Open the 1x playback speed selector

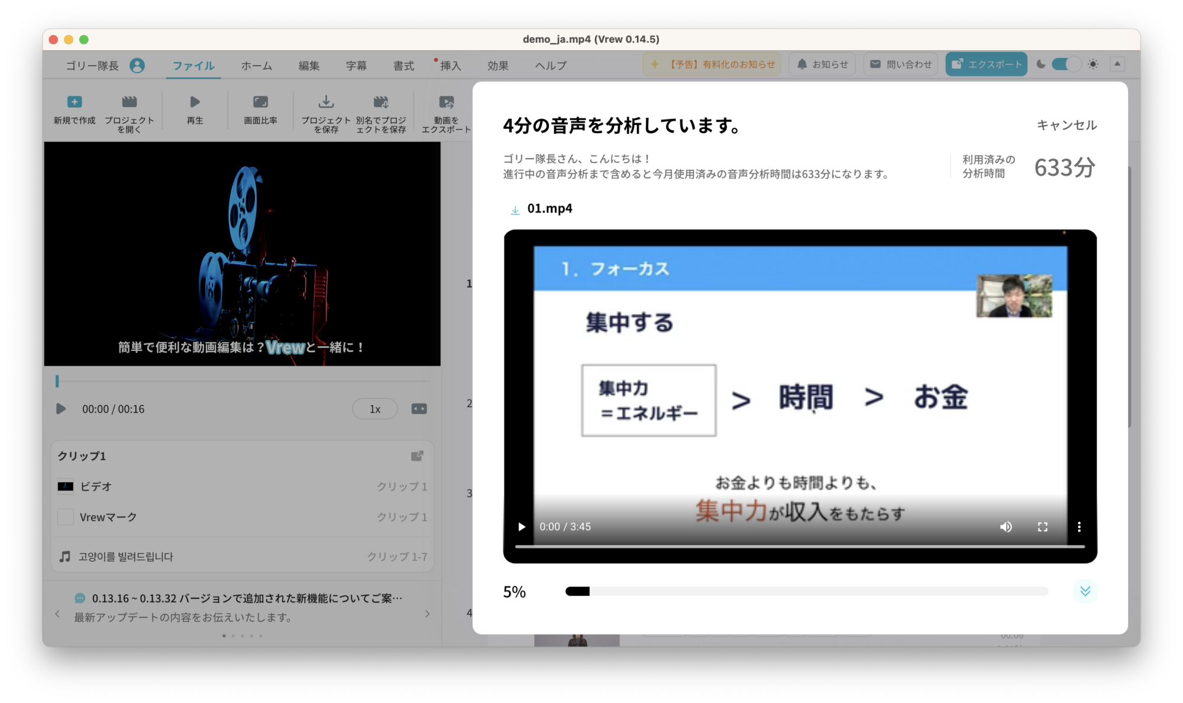(x=375, y=409)
